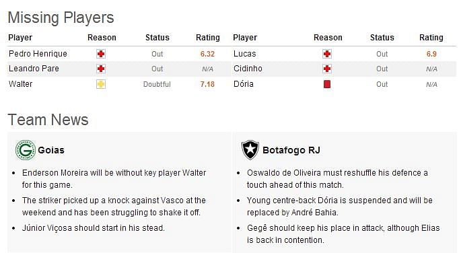
Task: Click the left Reason column header
Action: (102, 38)
